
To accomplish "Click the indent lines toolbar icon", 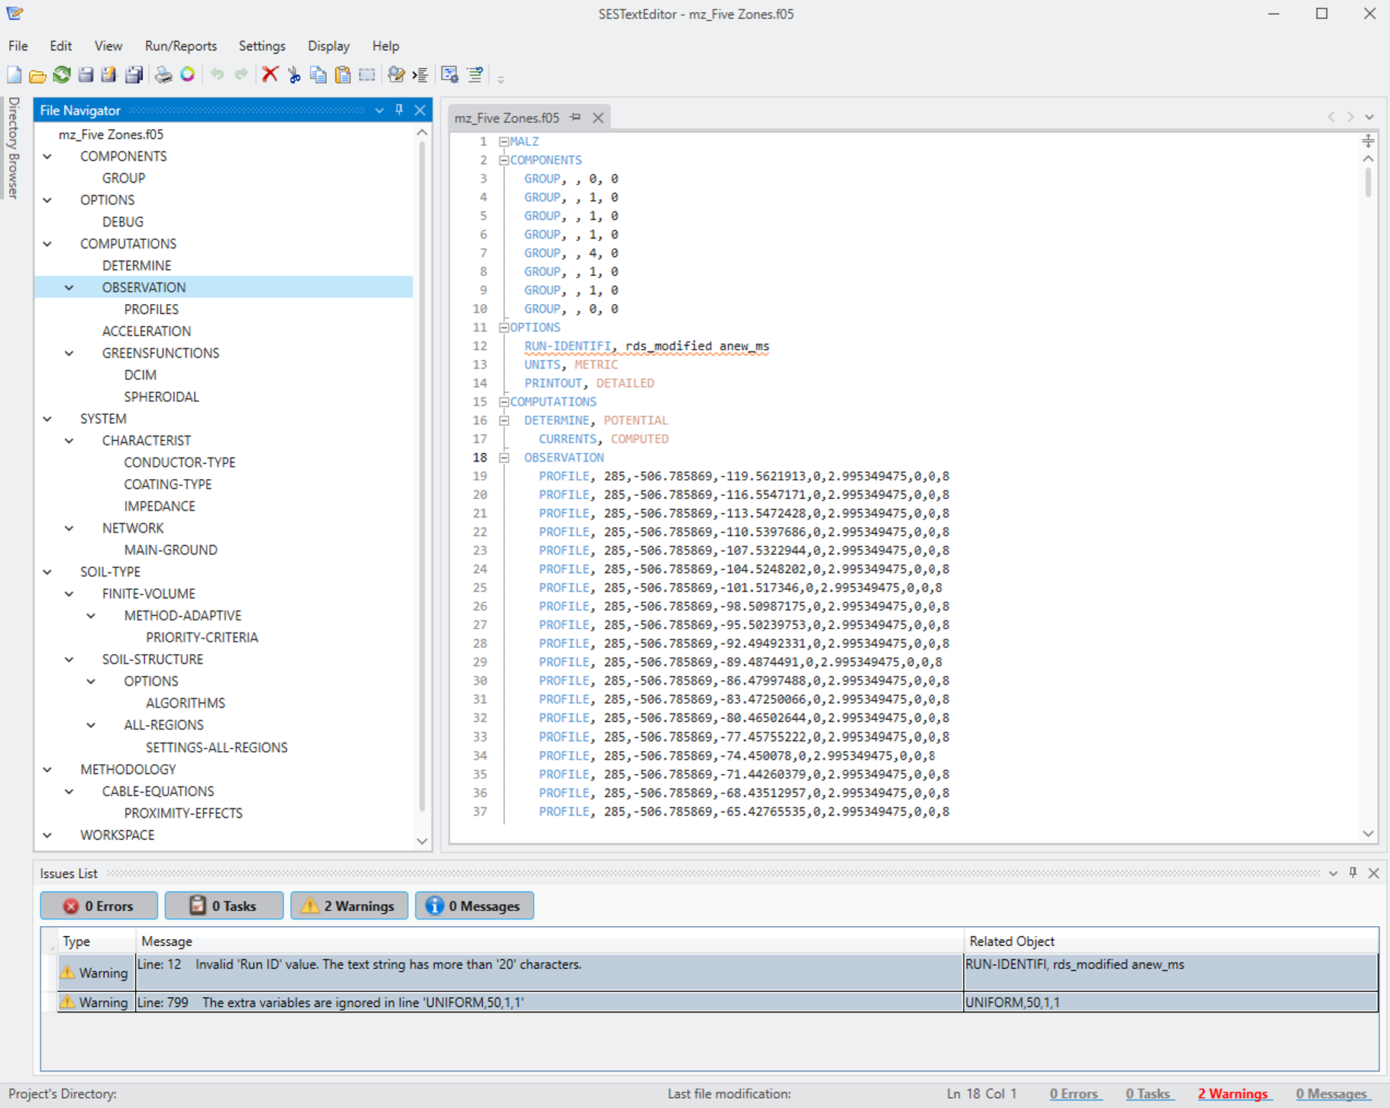I will (x=420, y=75).
